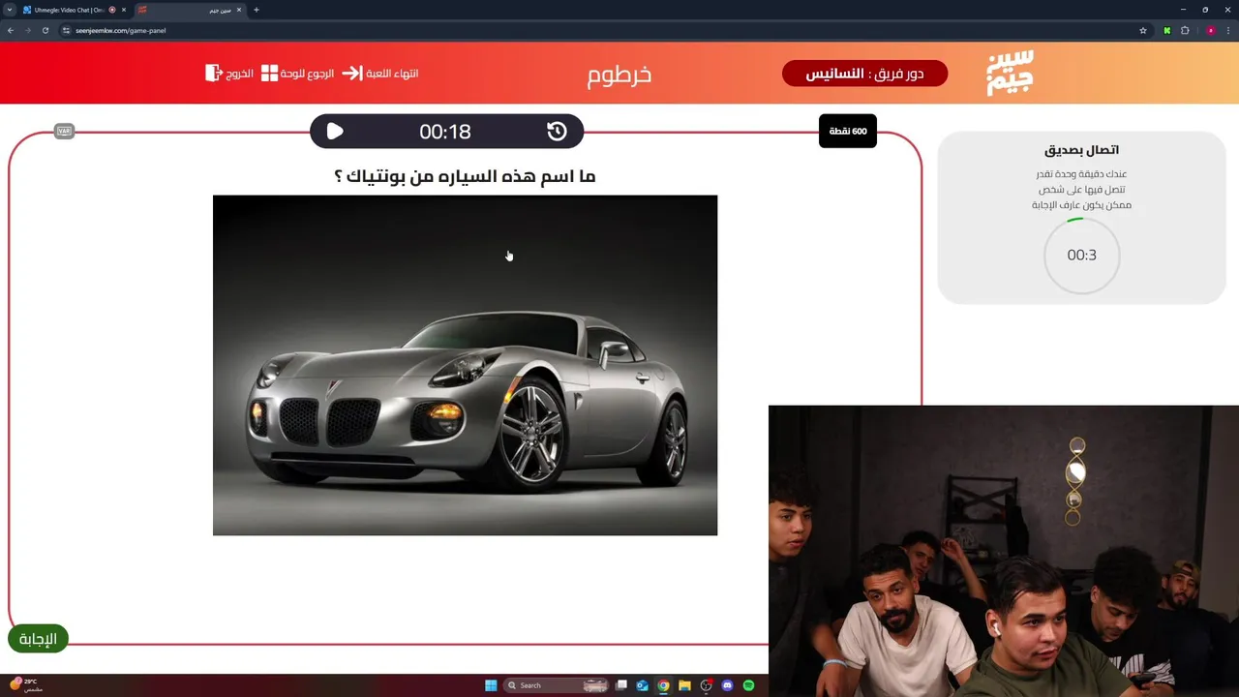Screen dimensions: 1239x697
Task: Open the weather widget showing 29°C
Action: pos(25,684)
